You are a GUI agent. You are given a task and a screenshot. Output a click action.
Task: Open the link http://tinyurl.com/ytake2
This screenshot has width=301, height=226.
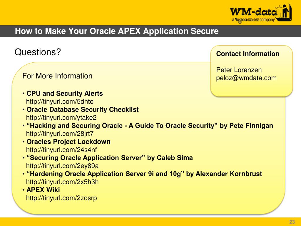61,118
